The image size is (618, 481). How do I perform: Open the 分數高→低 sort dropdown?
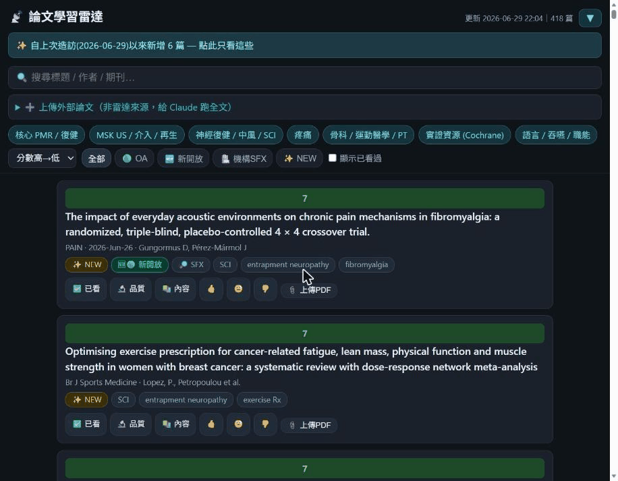tap(43, 159)
